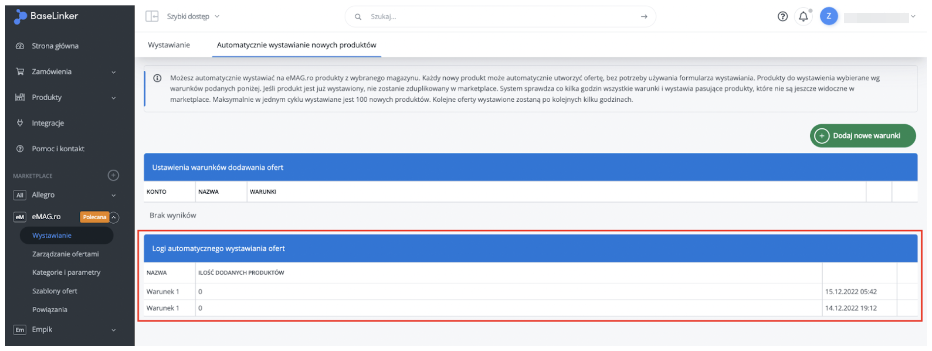The width and height of the screenshot is (932, 351).
Task: Click the blue Z user avatar
Action: 829,16
